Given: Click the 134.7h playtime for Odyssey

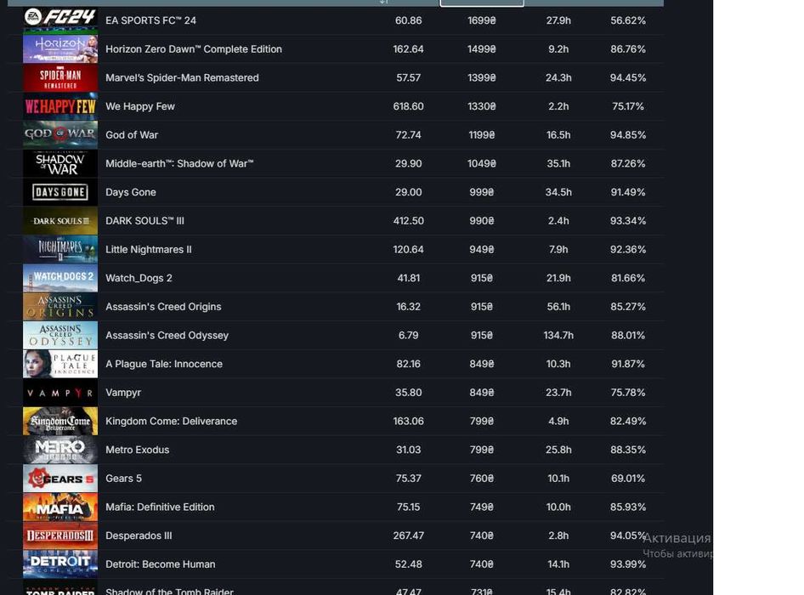Looking at the screenshot, I should [558, 336].
